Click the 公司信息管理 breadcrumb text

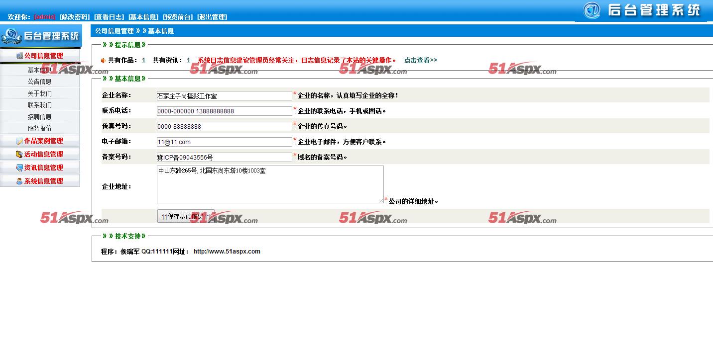point(115,31)
